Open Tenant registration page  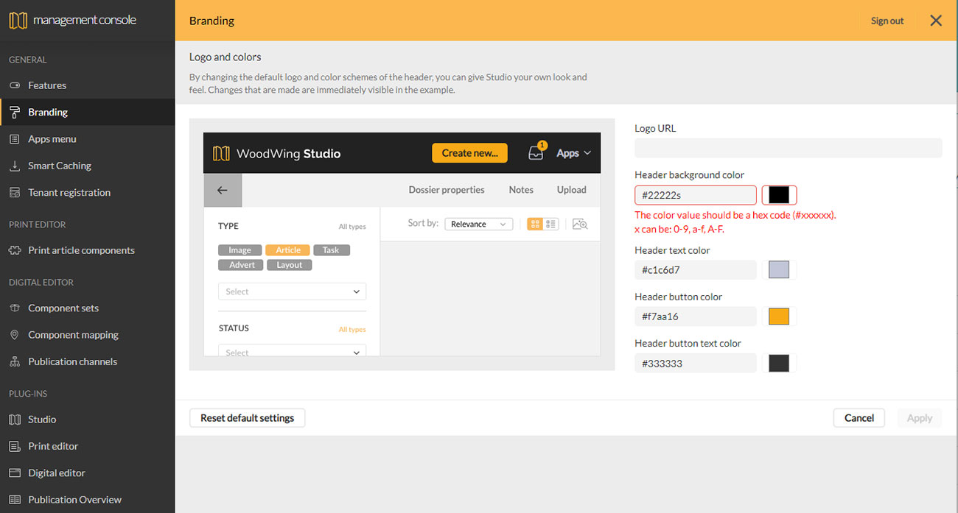69,192
